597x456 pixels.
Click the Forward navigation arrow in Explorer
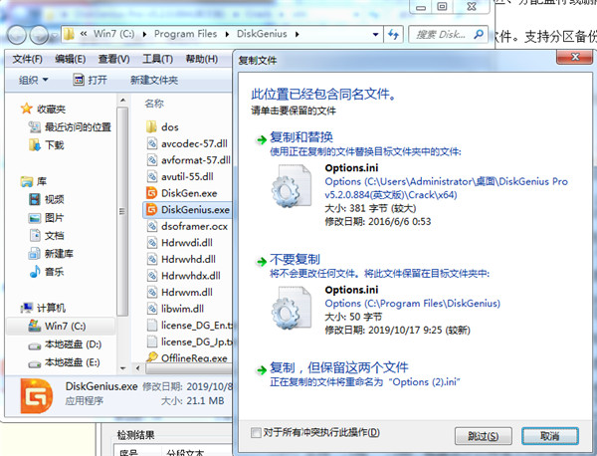click(39, 35)
